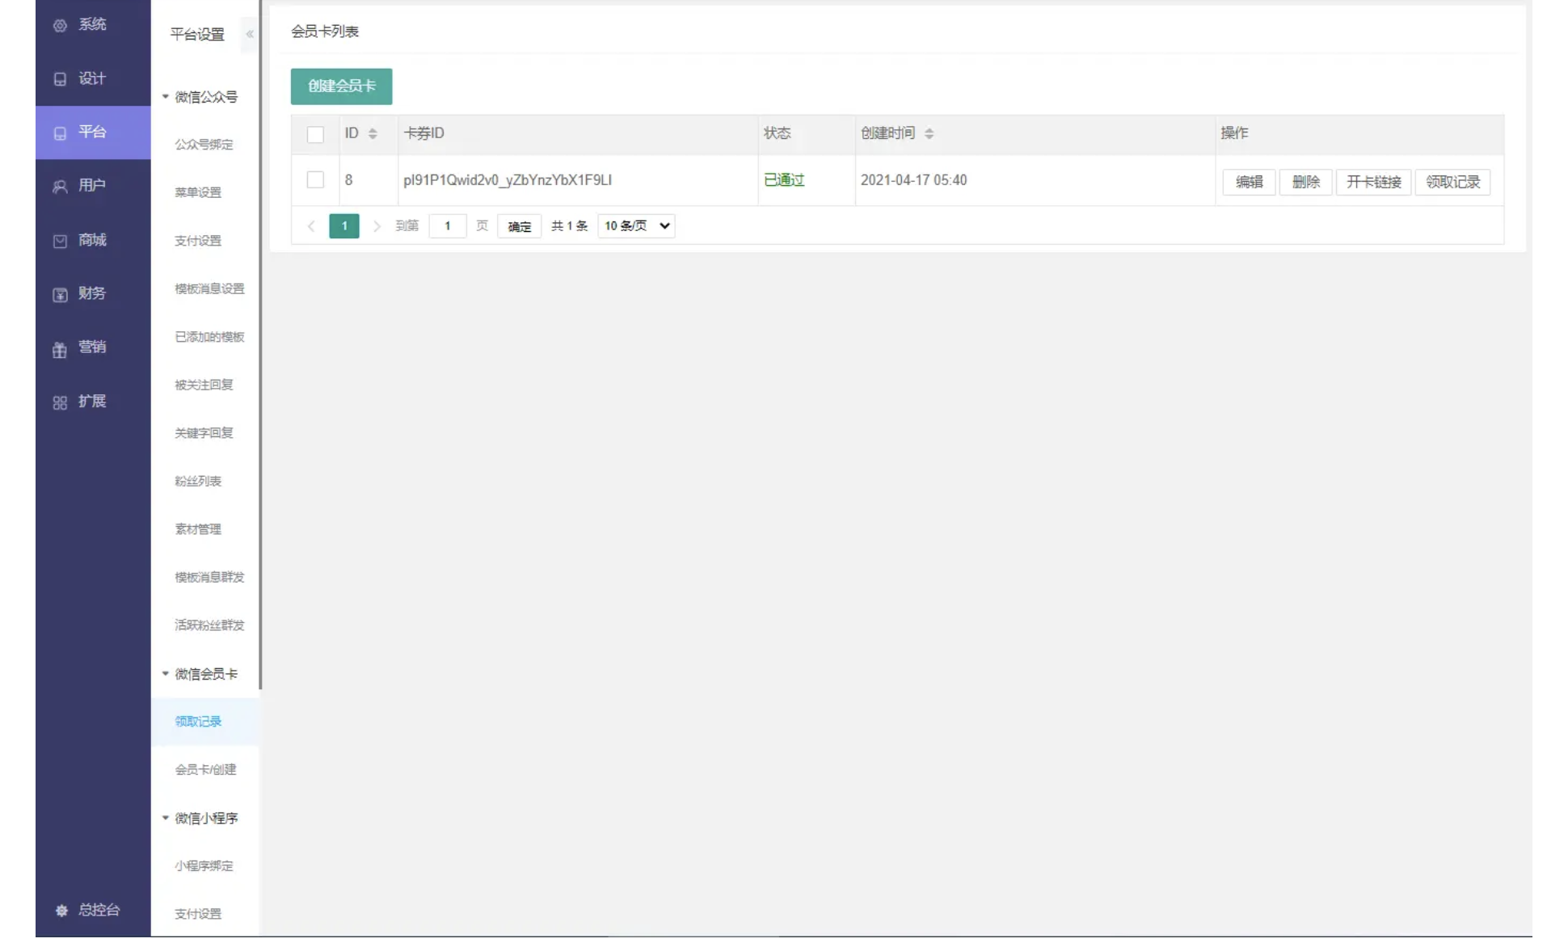
Task: Open 活跃粉丝群发 submenu item
Action: [209, 625]
